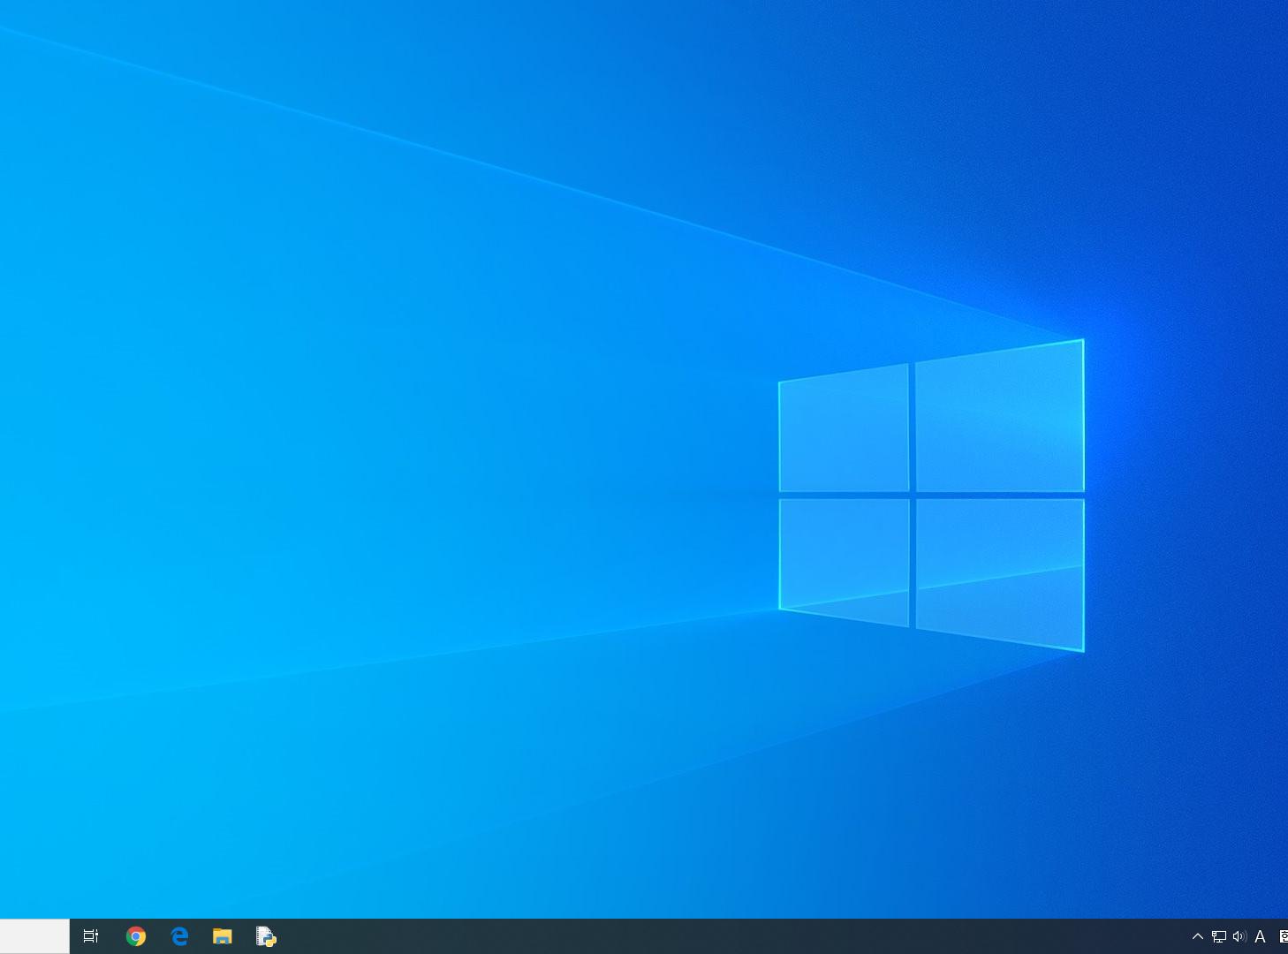
Task: Show hidden system tray icons
Action: pos(1198,936)
